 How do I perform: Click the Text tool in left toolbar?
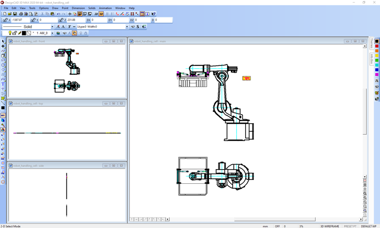pyautogui.click(x=3, y=84)
